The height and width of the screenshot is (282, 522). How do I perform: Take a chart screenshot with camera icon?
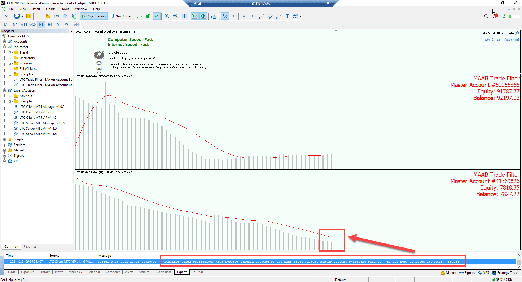pos(214,16)
